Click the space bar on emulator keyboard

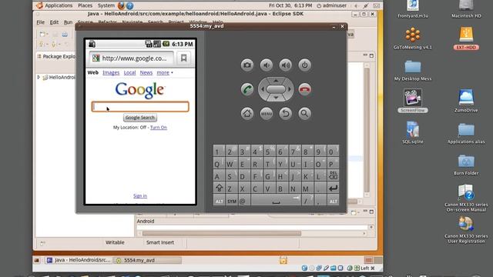(276, 201)
